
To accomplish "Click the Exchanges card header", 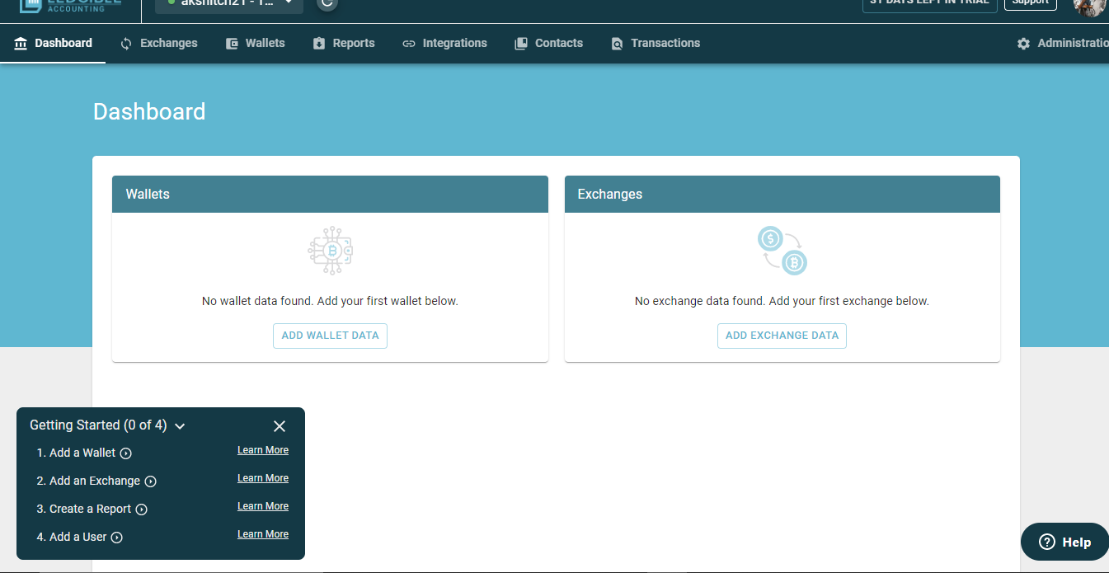I will (x=782, y=195).
